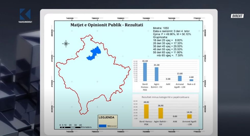The width and height of the screenshot is (250, 136).
Task: Click the orange Agim Bahtiri 36.90 bar
Action: (x=160, y=113)
